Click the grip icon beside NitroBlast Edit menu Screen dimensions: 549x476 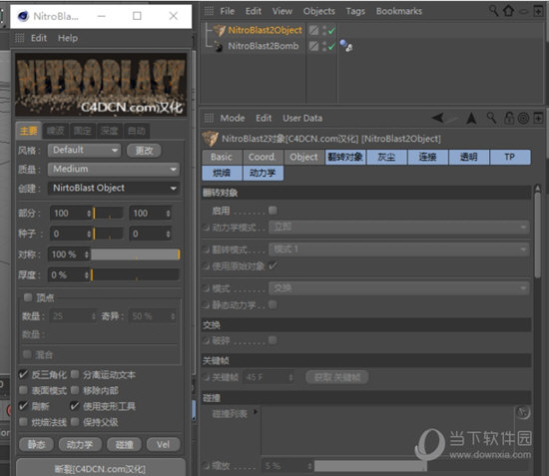click(20, 38)
